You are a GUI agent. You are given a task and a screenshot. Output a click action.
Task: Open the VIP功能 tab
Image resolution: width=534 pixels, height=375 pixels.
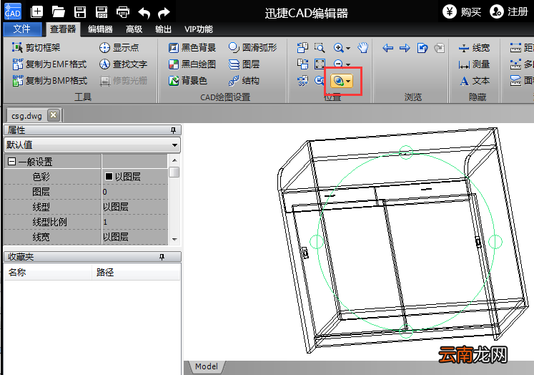(199, 29)
